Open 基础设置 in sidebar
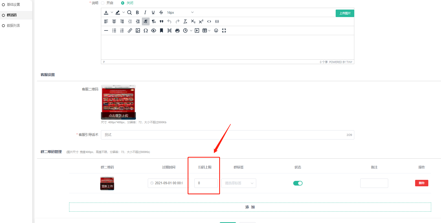This screenshot has width=441, height=223. pyautogui.click(x=13, y=5)
